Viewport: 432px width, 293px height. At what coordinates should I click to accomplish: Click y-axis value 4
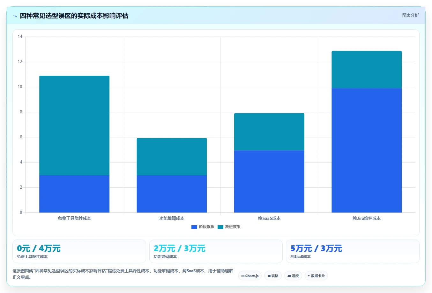coord(21,162)
